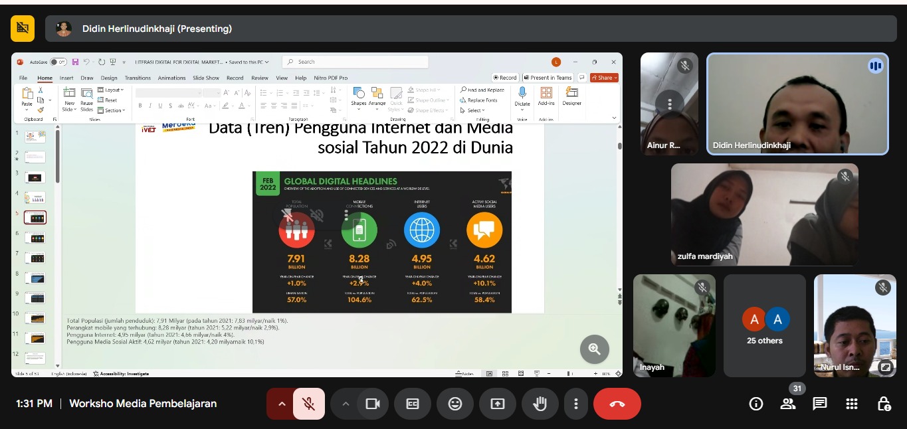
Task: Show the people list with 31 participants
Action: tap(788, 404)
